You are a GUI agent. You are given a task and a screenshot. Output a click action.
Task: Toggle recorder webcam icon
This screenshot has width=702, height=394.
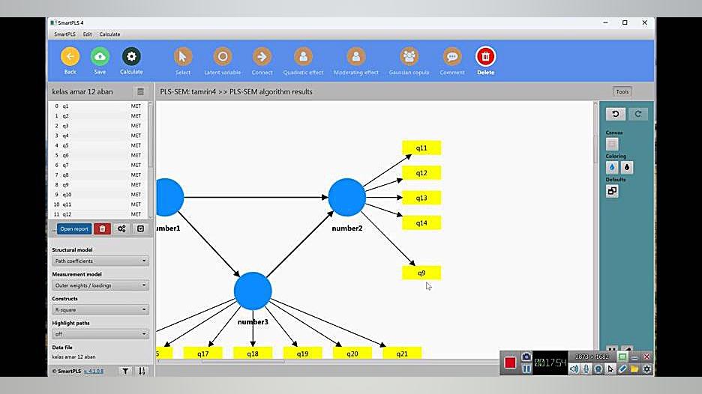click(598, 369)
